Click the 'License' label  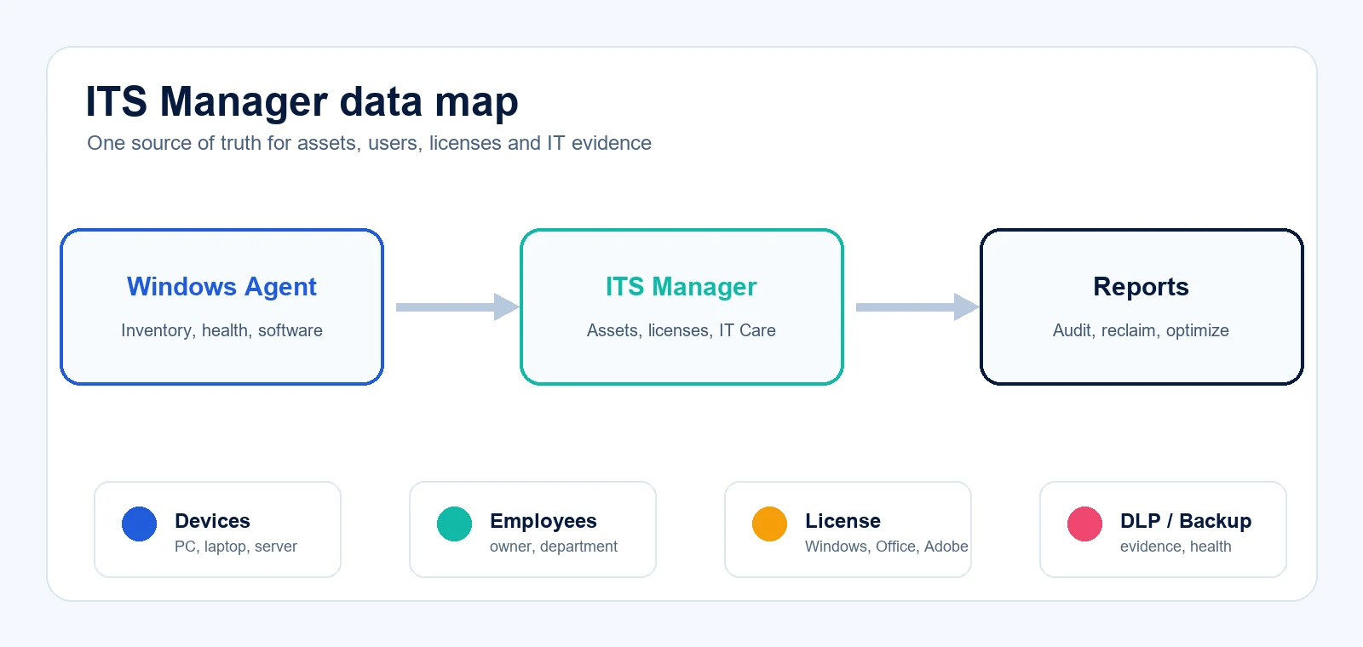coord(843,521)
